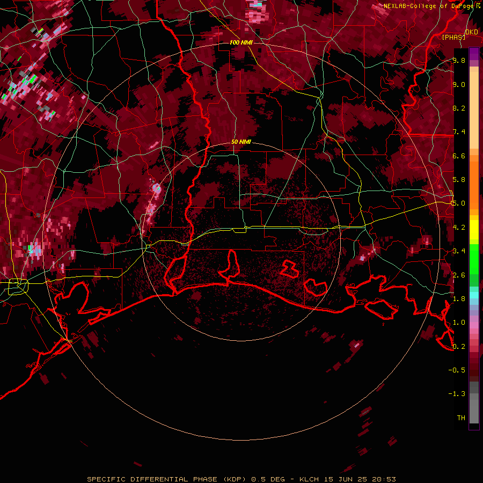Viewport: 483px width, 483px height.
Task: Pick the purple band atop the color scale
Action: coord(474,54)
